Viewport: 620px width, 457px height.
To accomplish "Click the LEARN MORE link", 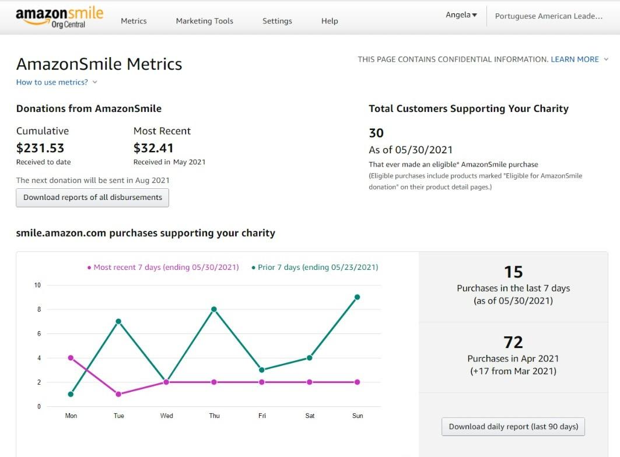I will (x=575, y=59).
